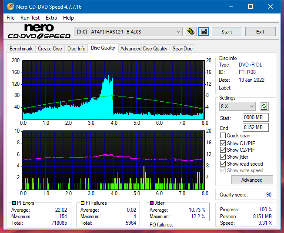This screenshot has height=233, width=284.
Task: Toggle Show jitter checkbox
Action: 223,157
